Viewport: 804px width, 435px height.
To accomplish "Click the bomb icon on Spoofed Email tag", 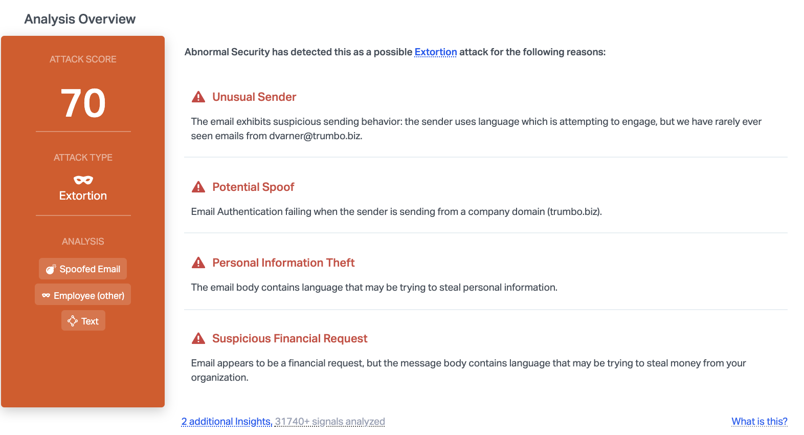I will point(51,269).
